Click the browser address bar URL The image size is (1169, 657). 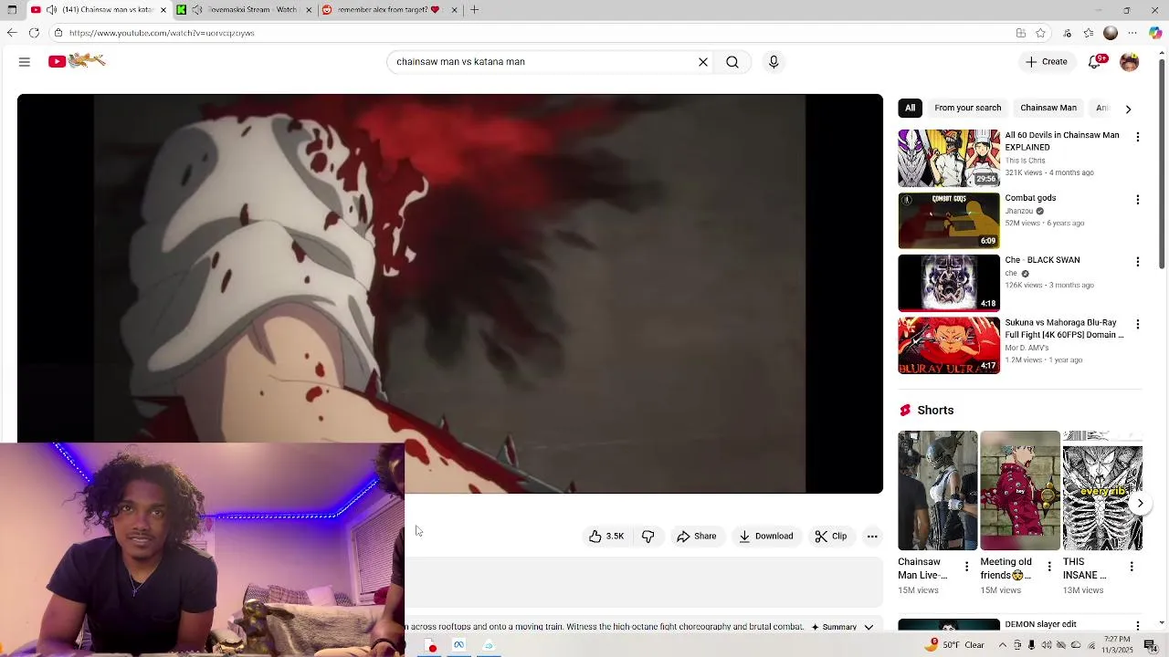(162, 33)
